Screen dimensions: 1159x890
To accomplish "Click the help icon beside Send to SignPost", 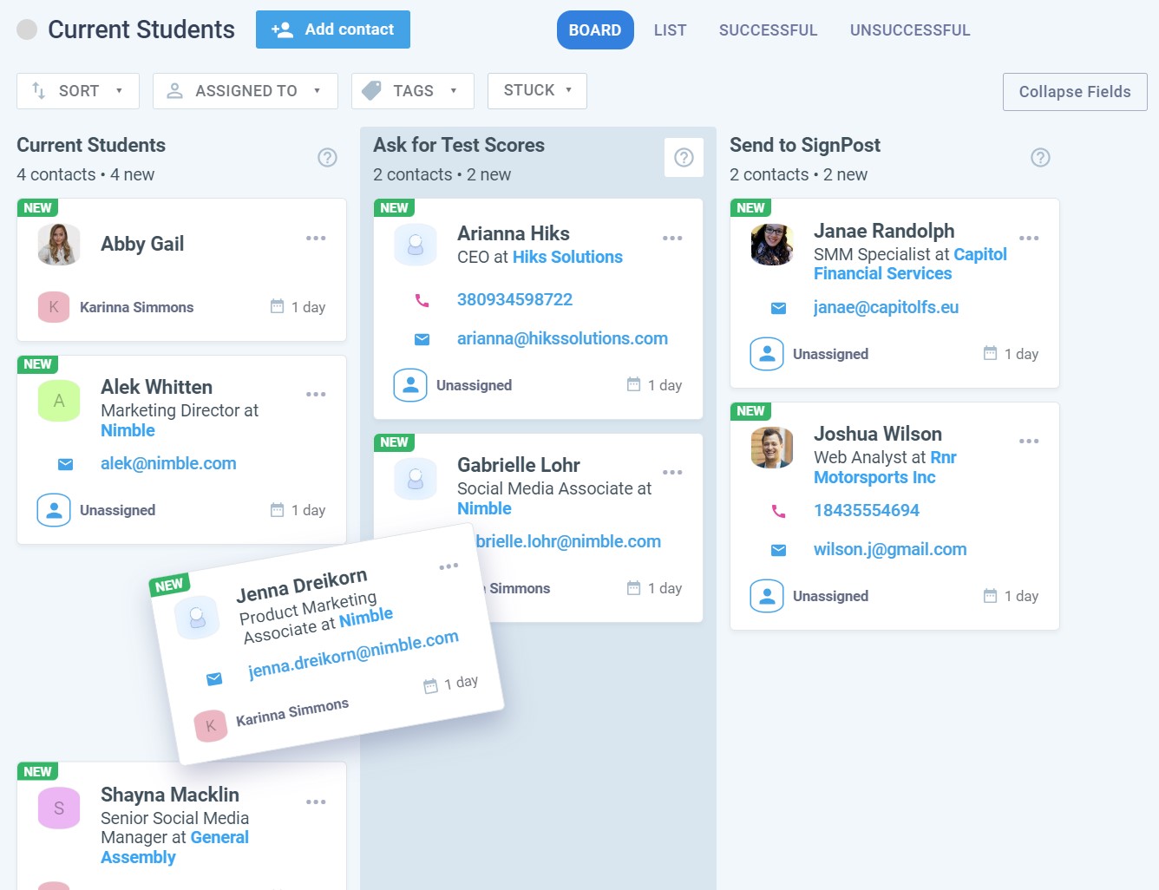I will tap(1040, 157).
